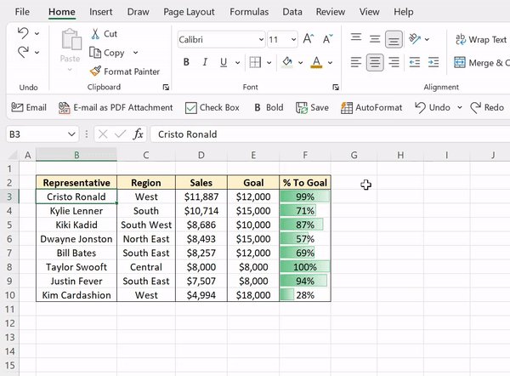Switch to the Formulas tab
Viewport: 510px width, 376px height.
tap(249, 12)
